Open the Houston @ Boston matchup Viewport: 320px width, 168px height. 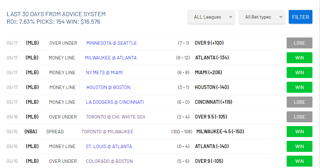(x=108, y=87)
